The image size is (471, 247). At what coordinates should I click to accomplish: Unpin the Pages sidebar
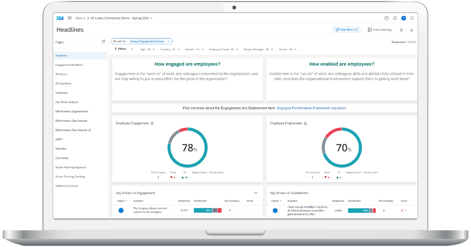pos(103,42)
